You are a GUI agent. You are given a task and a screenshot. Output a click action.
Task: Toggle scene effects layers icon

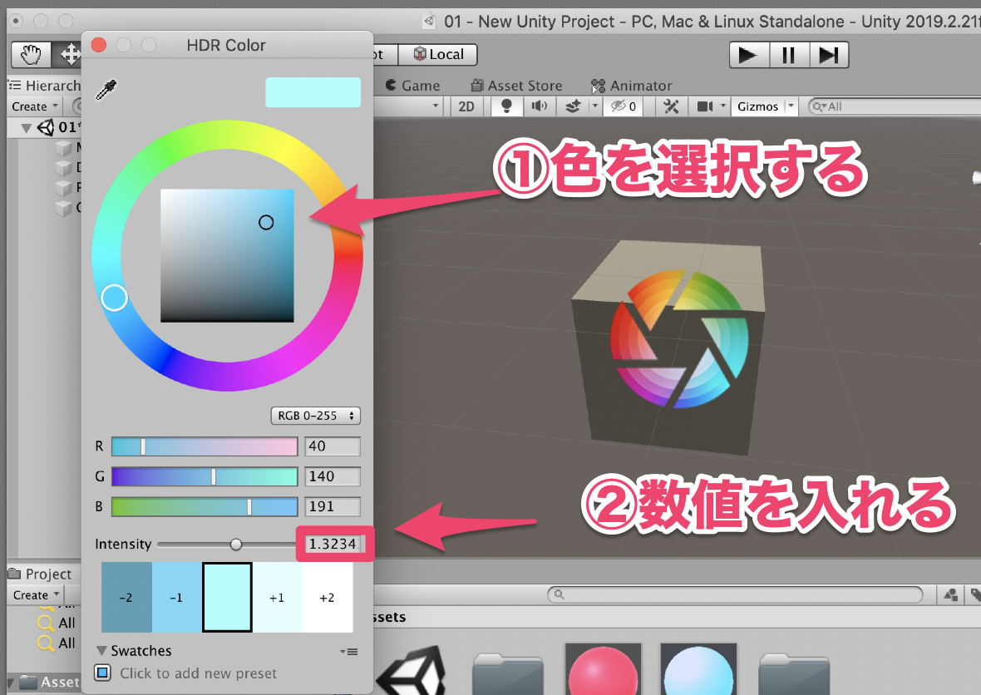[x=573, y=106]
